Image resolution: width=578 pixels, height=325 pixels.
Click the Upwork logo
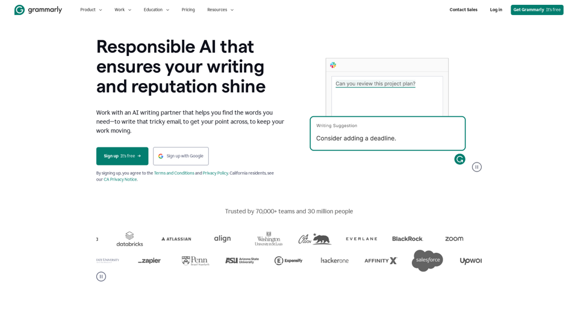pyautogui.click(x=471, y=261)
